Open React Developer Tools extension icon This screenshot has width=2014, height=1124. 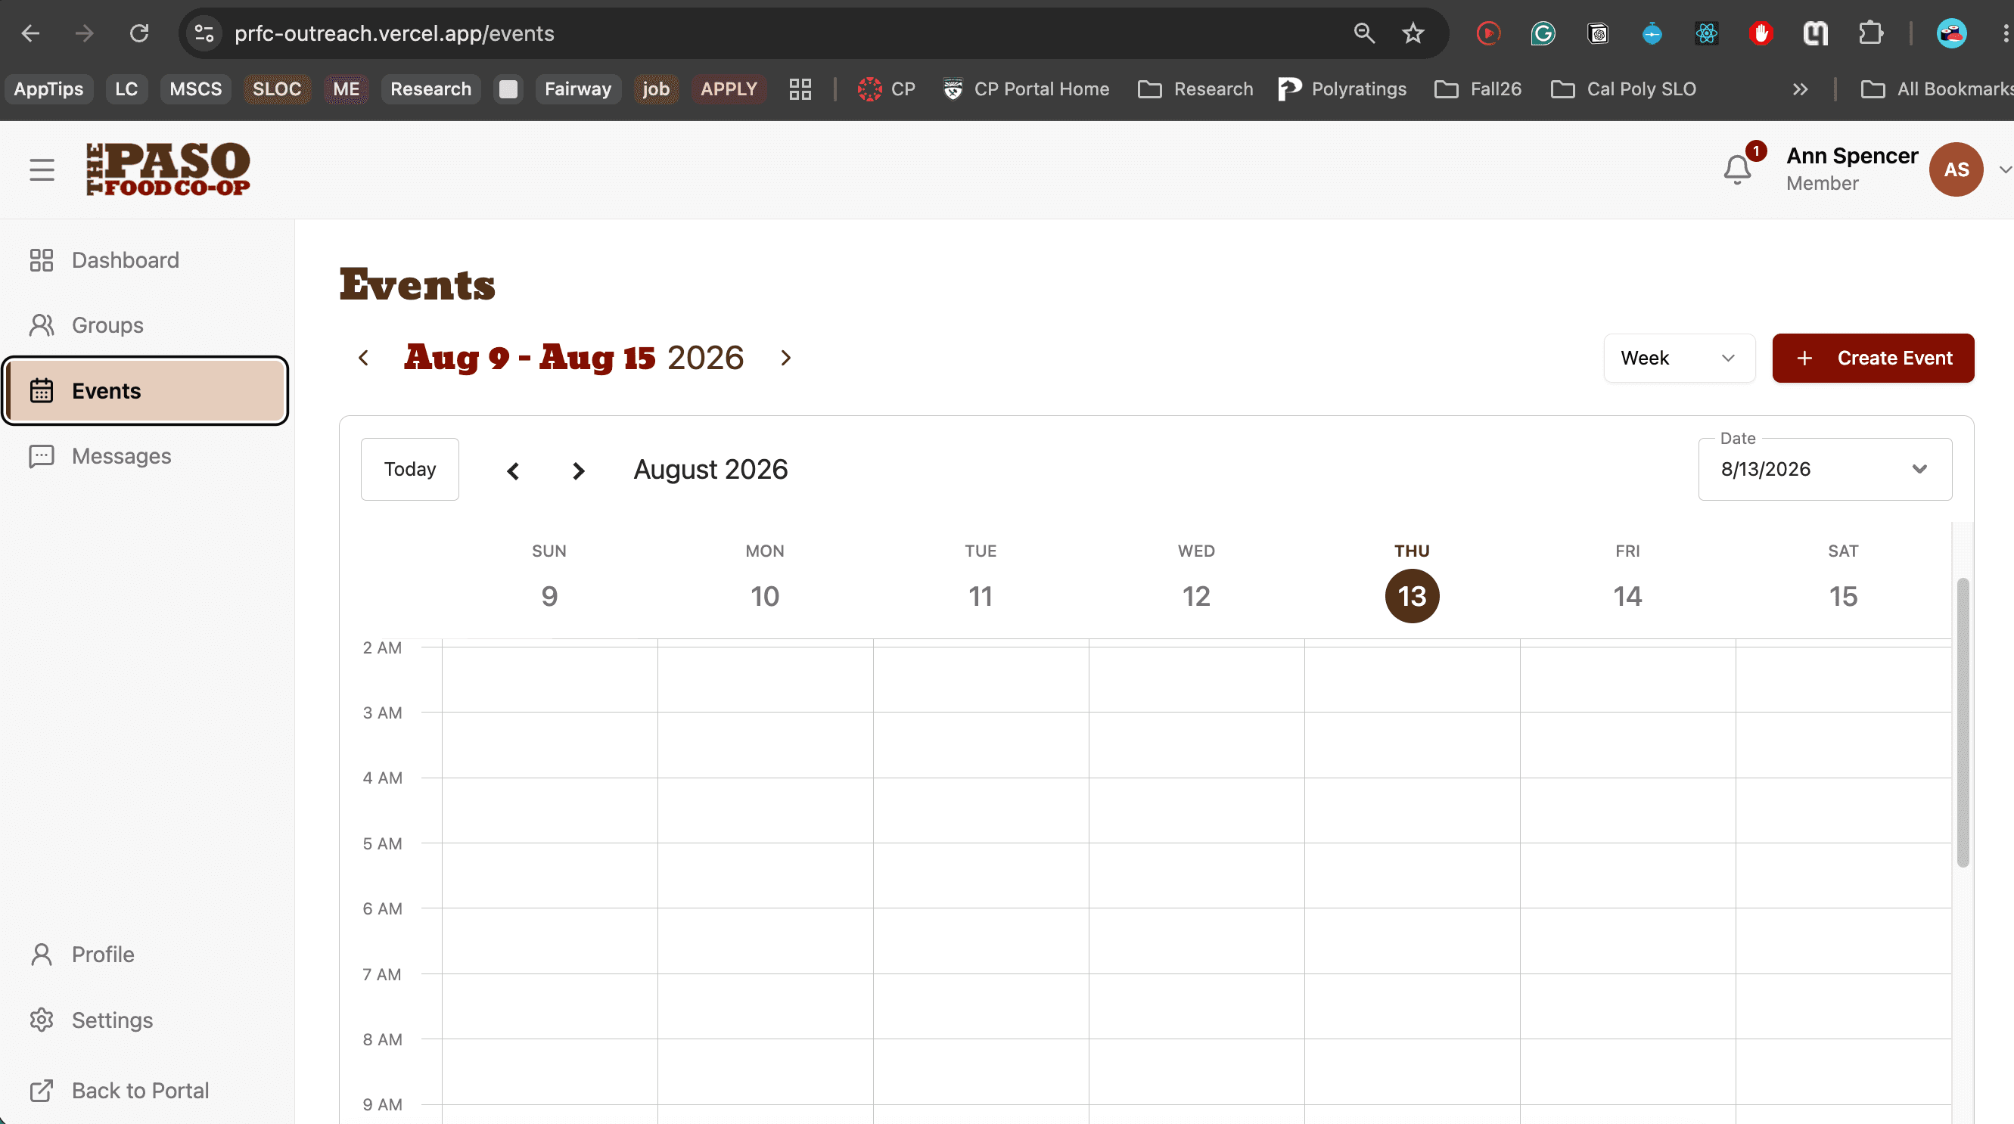[x=1706, y=33]
